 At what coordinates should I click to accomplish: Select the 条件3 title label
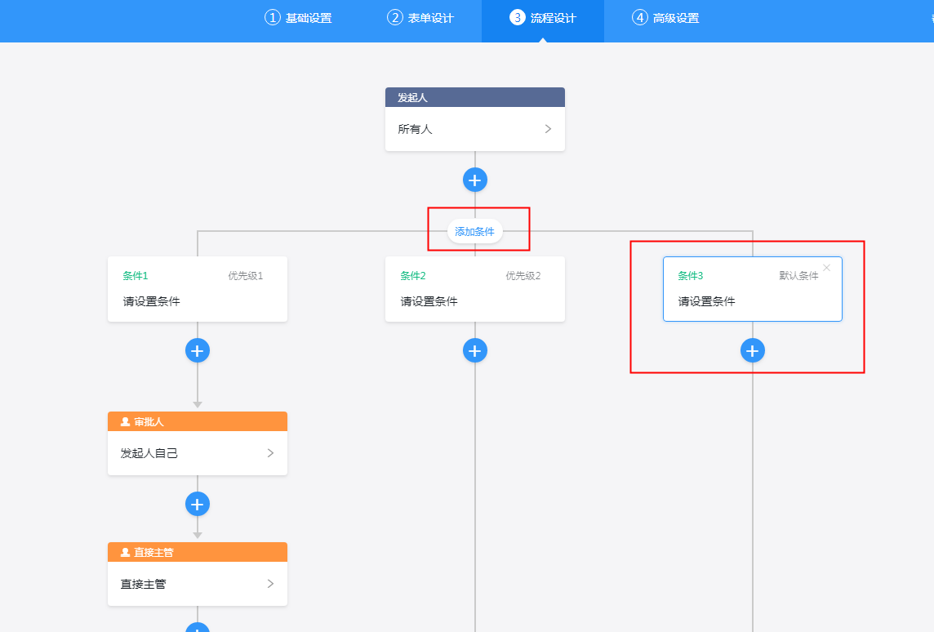point(691,276)
